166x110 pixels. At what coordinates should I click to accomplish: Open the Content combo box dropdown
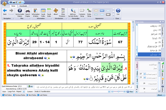pyautogui.click(x=109, y=91)
